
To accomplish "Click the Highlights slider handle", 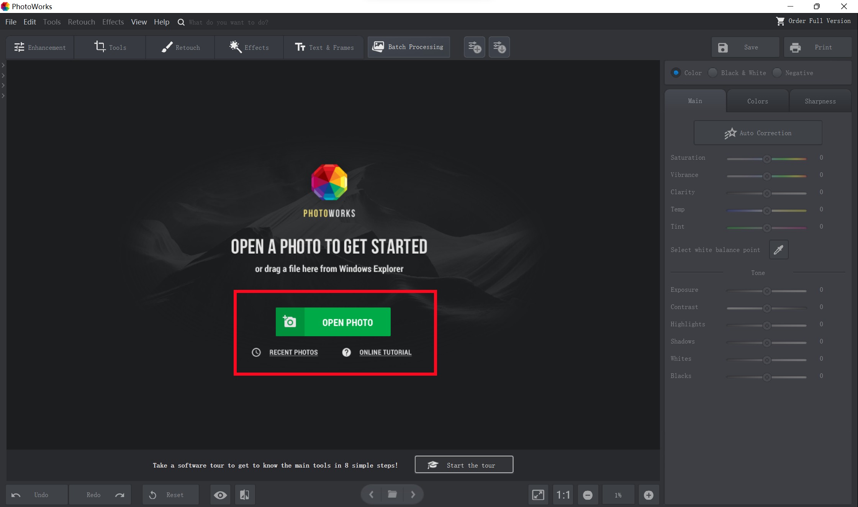I will click(x=767, y=325).
